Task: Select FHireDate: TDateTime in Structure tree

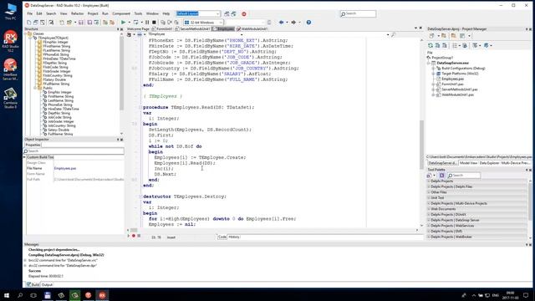Action: point(59,59)
